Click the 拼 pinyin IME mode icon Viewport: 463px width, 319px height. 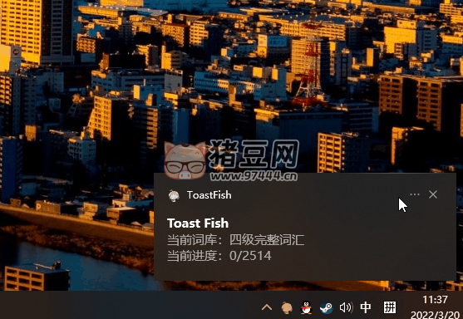(390, 307)
